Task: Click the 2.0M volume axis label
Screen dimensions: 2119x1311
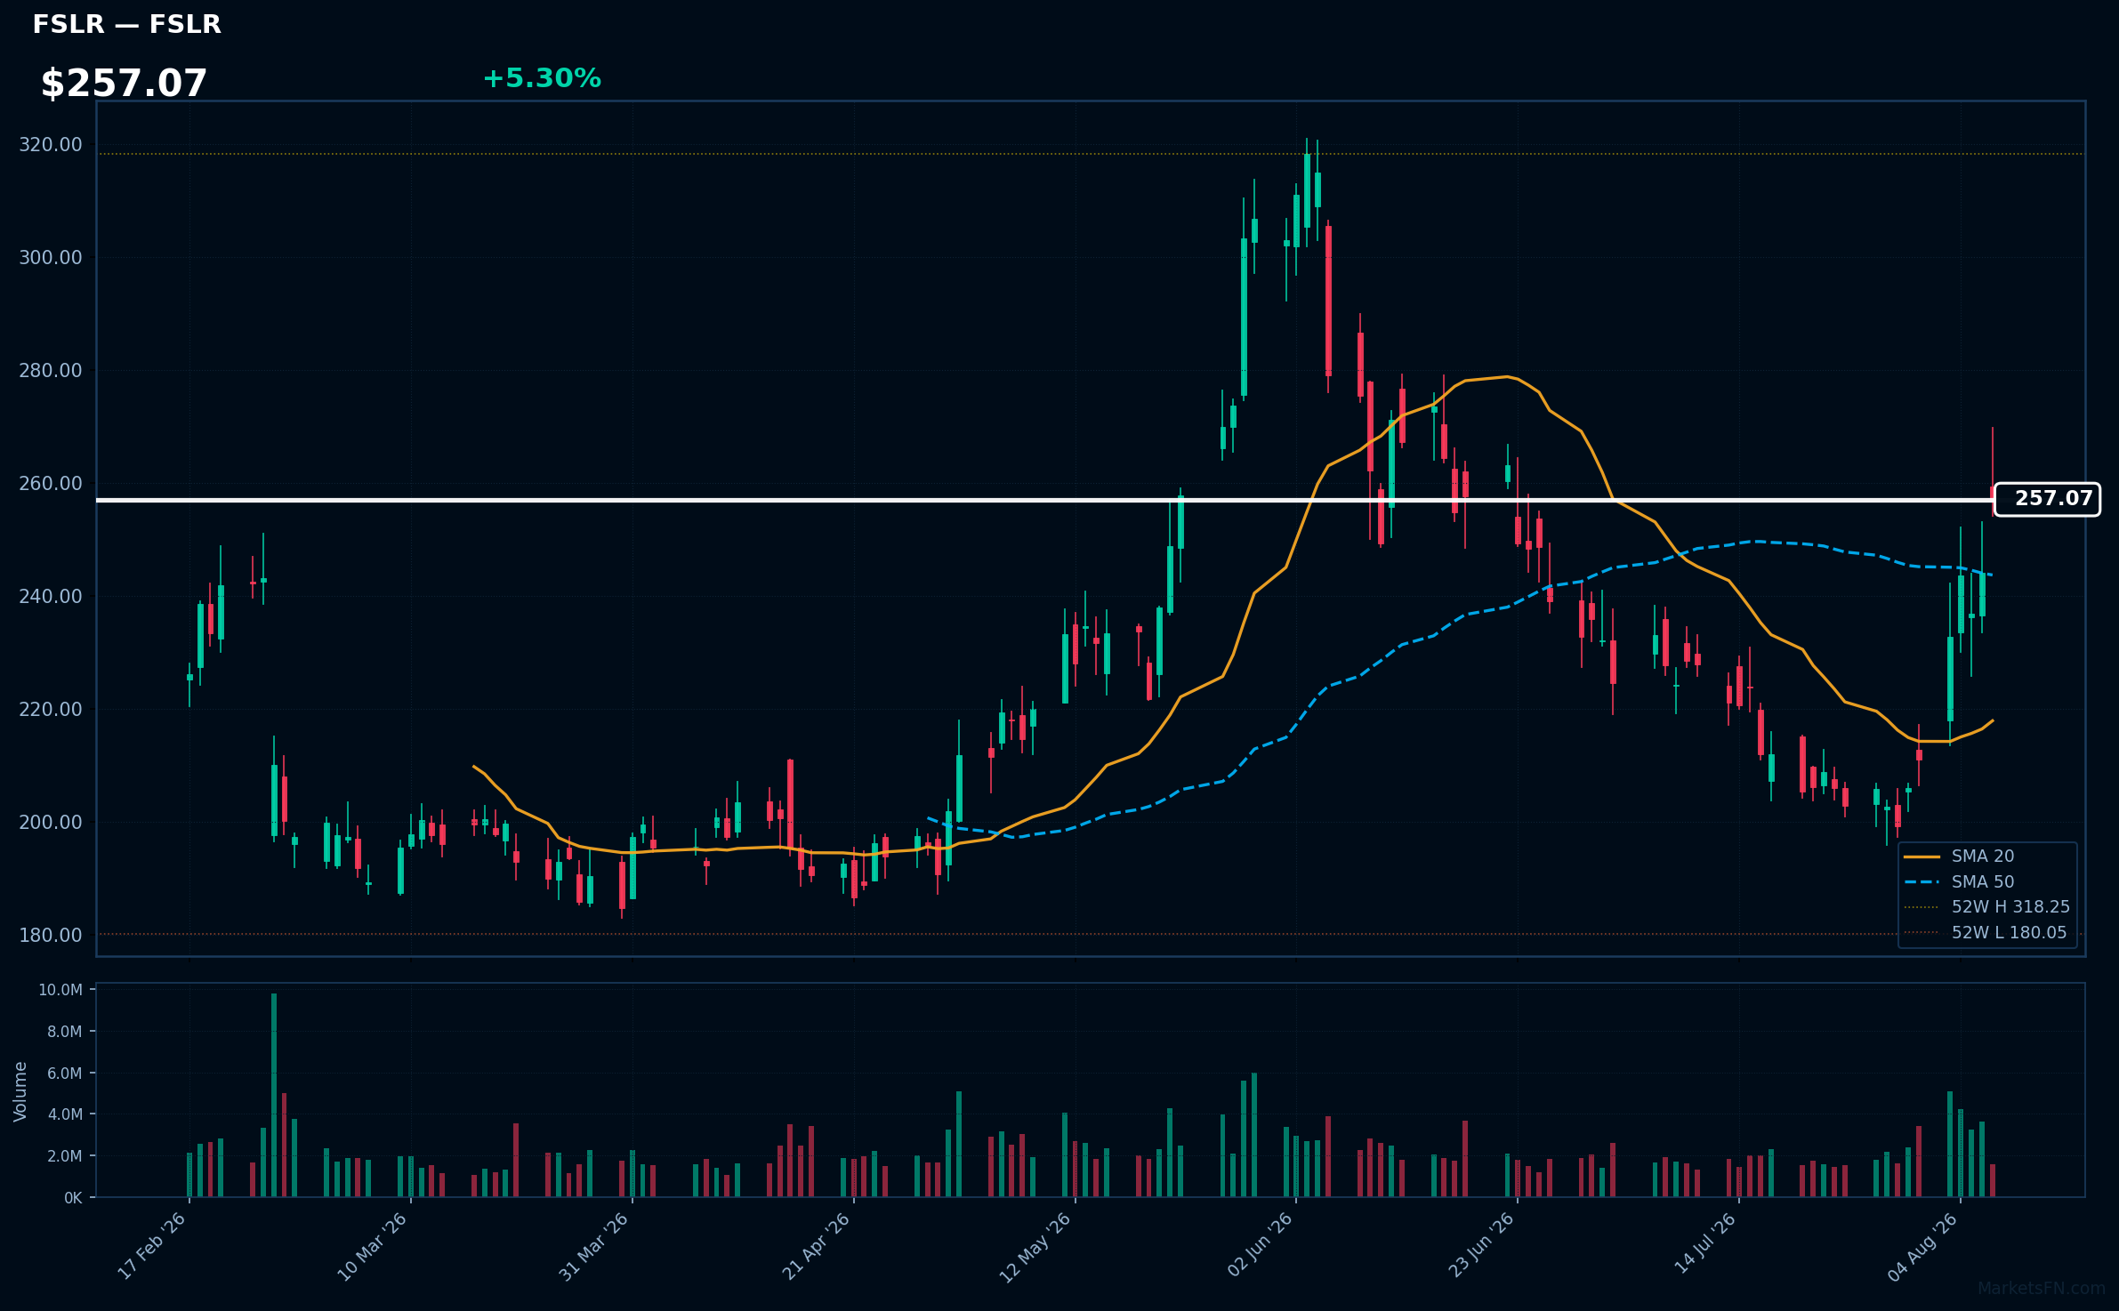Action: click(64, 1156)
